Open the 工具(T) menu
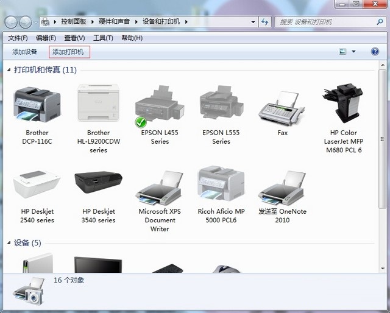 [103, 38]
